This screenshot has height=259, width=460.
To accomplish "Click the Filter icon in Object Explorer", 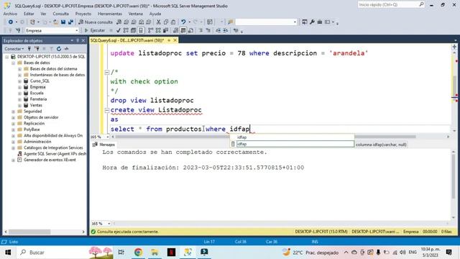I will coord(51,49).
